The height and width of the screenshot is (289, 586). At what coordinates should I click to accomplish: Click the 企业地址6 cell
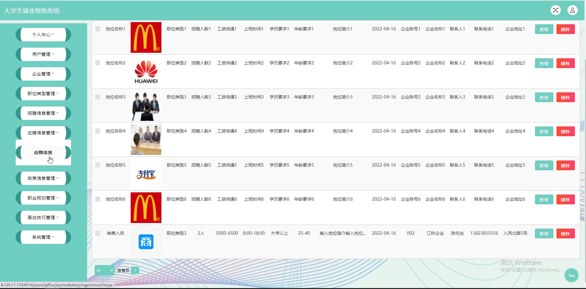point(515,199)
